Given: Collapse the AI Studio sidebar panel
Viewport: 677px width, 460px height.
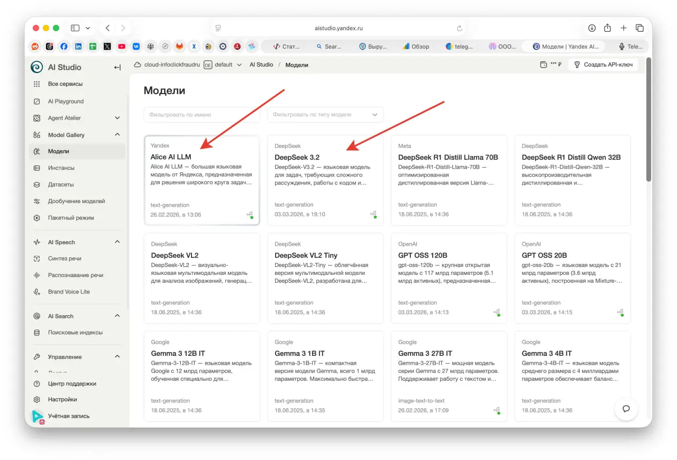Looking at the screenshot, I should (x=117, y=67).
